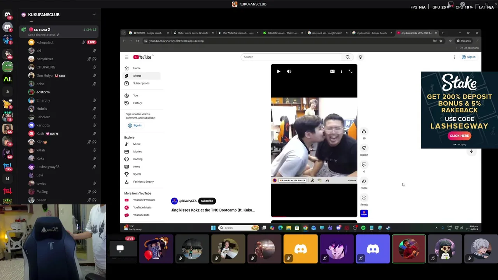Select Shorts in YouTube sidebar

pyautogui.click(x=142, y=76)
